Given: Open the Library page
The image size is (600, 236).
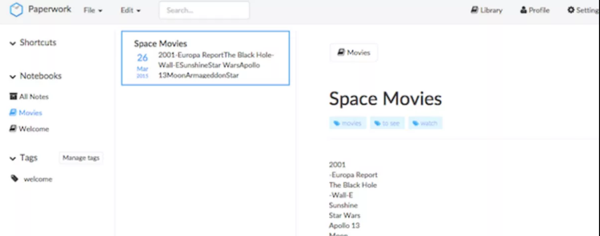Looking at the screenshot, I should tap(486, 10).
